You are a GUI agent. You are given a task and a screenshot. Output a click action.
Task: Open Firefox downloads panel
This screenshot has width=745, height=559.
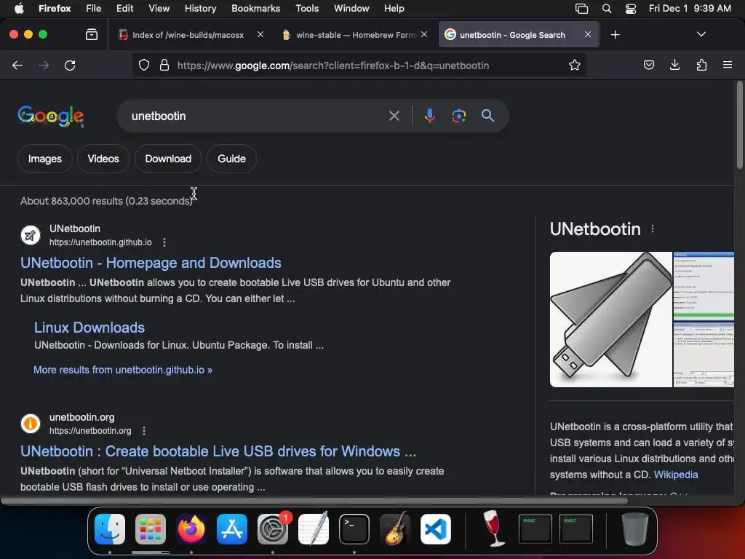point(674,65)
